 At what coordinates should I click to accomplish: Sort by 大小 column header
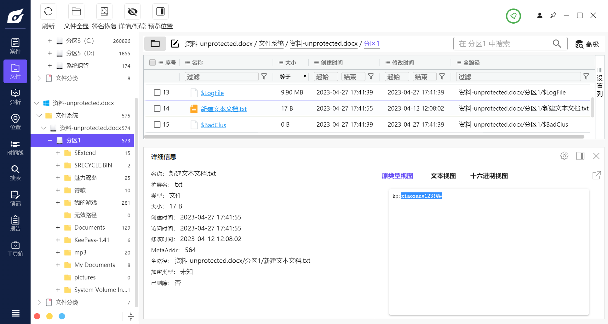tap(290, 63)
